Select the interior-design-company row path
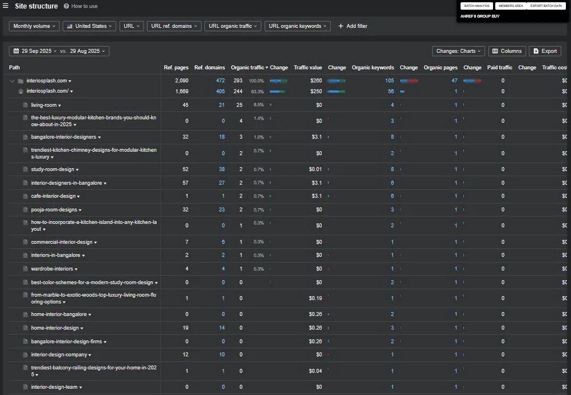Viewport: 571px width, 395px height. 59,355
